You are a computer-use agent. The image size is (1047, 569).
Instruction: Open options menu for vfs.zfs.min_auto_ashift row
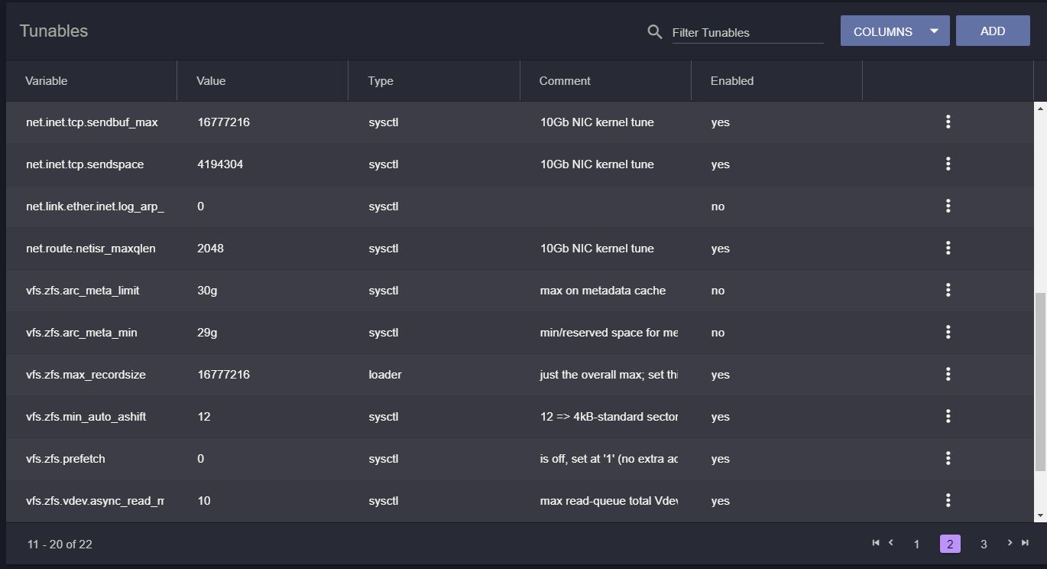(948, 416)
